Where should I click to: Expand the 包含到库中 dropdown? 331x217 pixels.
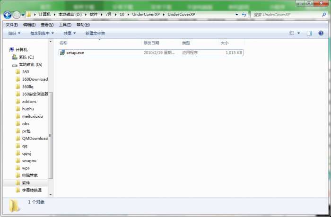(42, 33)
